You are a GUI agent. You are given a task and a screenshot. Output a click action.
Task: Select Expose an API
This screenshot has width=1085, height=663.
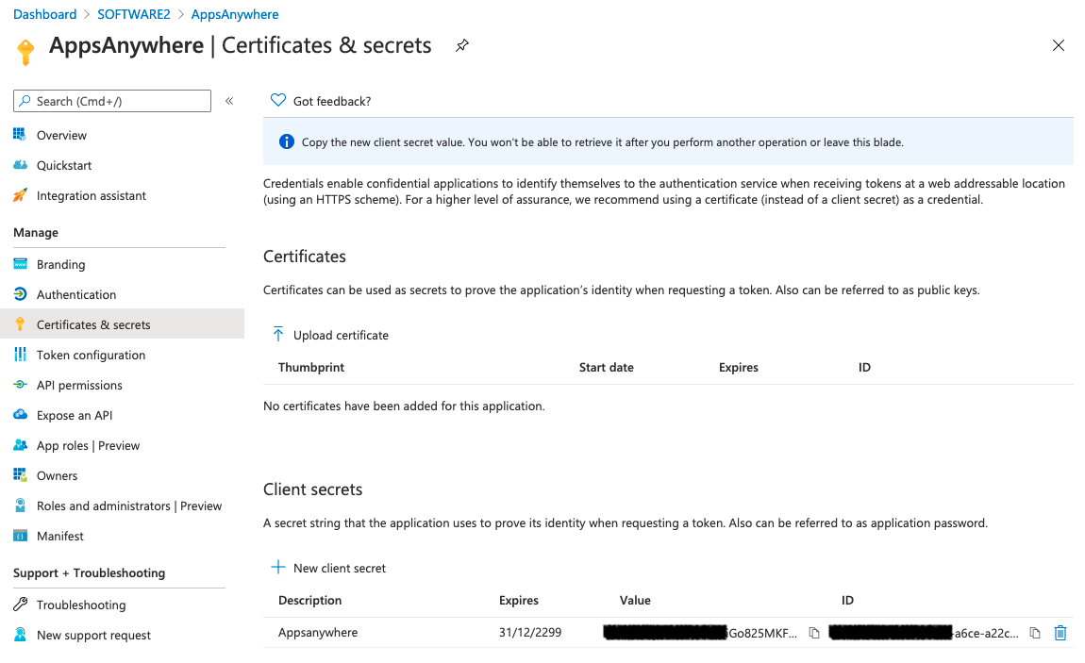pyautogui.click(x=75, y=415)
